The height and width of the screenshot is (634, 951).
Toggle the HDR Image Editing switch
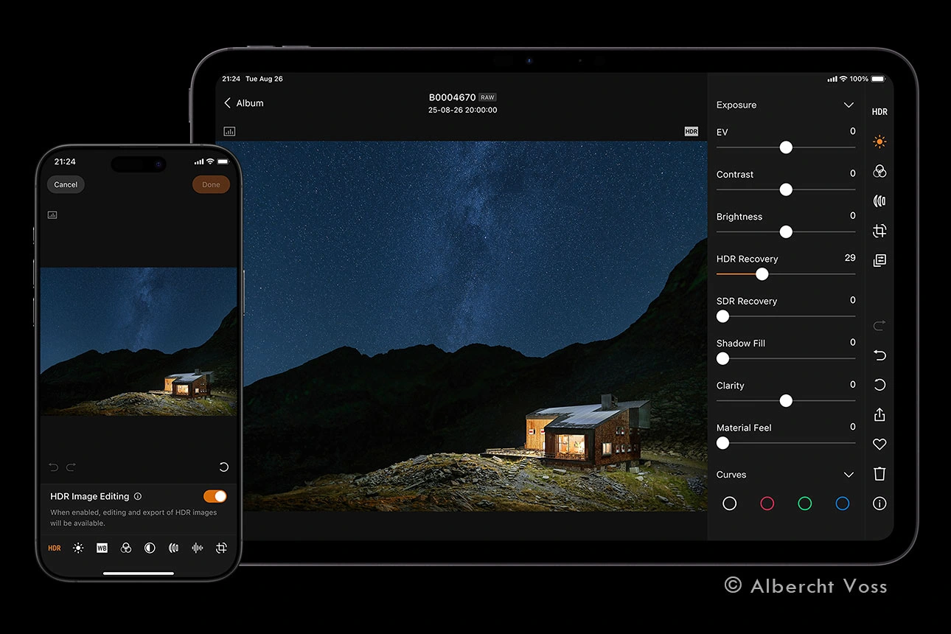(215, 496)
